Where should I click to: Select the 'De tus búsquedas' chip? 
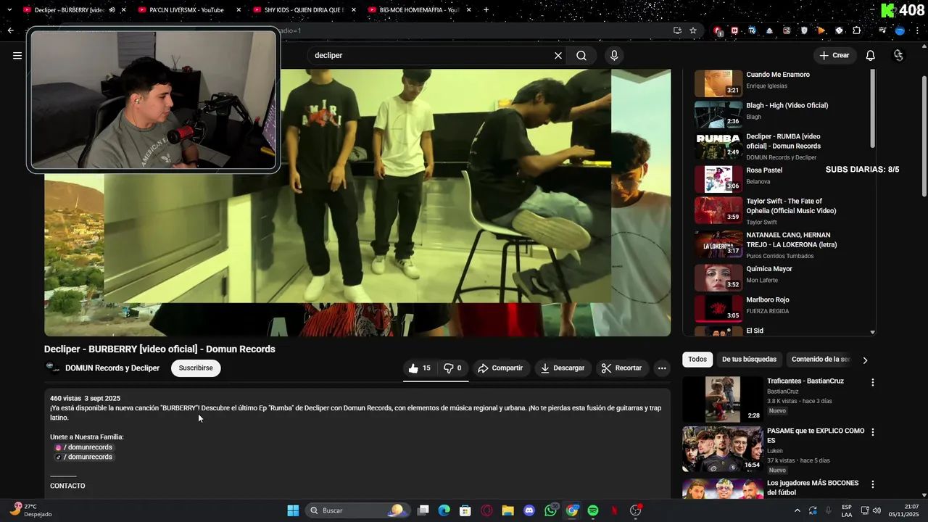coord(749,360)
